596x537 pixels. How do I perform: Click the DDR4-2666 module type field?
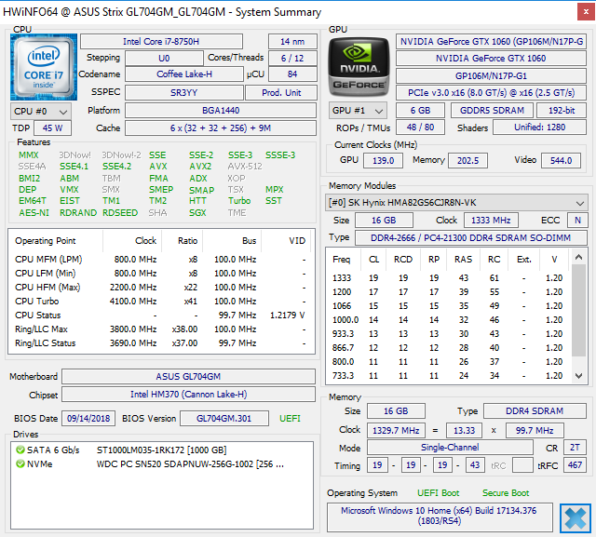(x=471, y=237)
